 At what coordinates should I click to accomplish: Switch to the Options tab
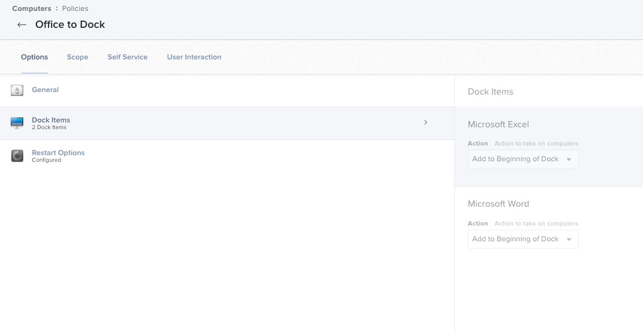tap(35, 58)
